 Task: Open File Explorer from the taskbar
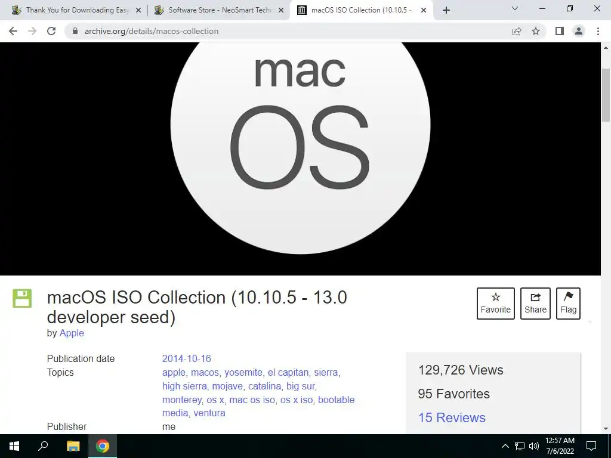pos(73,446)
